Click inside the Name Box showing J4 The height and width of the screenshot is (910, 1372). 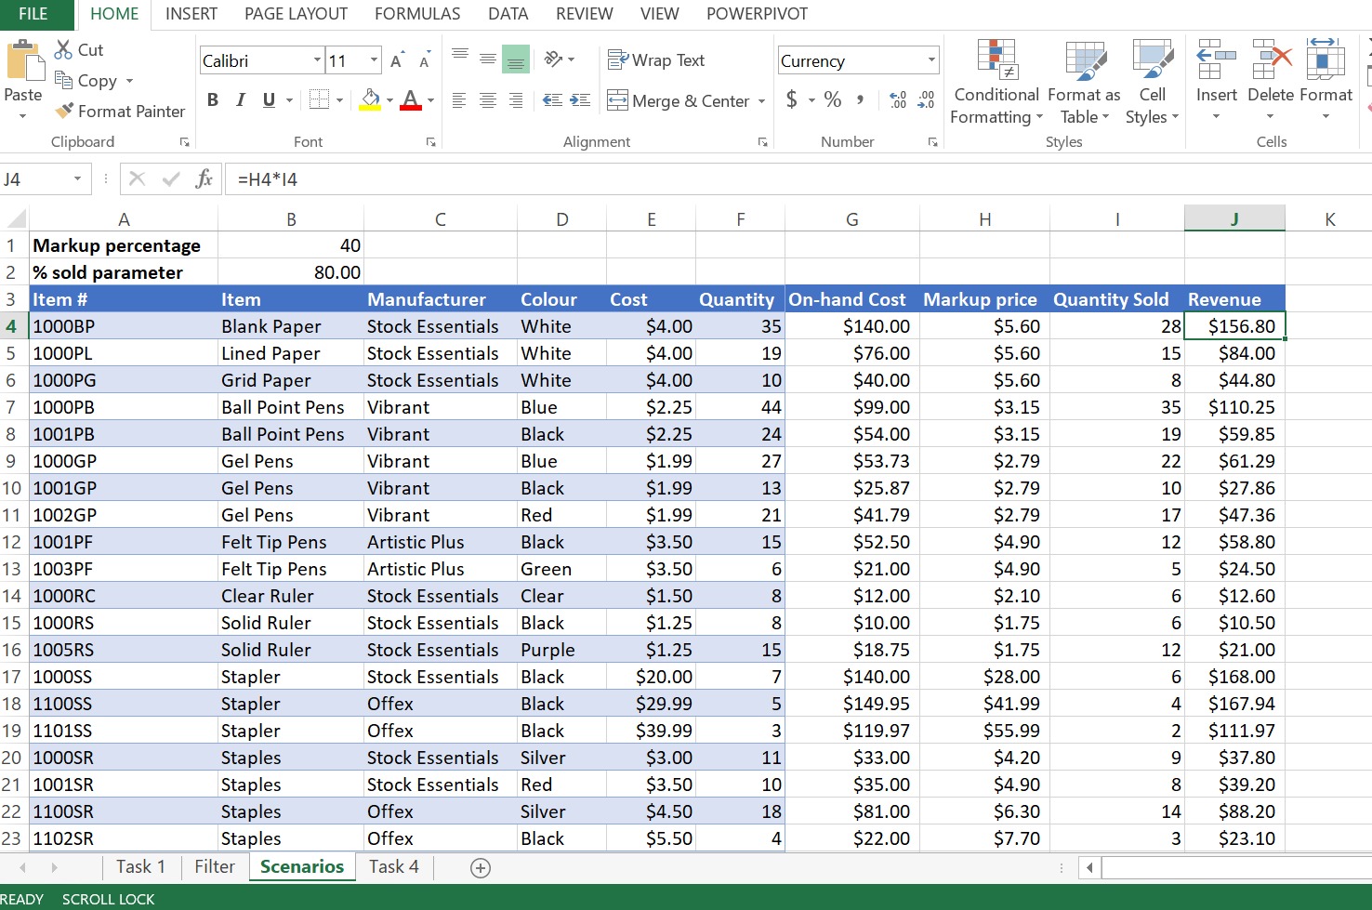pyautogui.click(x=35, y=179)
